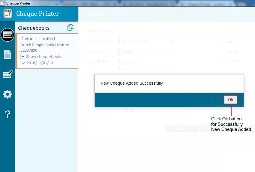
Task: Click the Dutch Bangla Bank Limited name
Action: click(x=45, y=45)
